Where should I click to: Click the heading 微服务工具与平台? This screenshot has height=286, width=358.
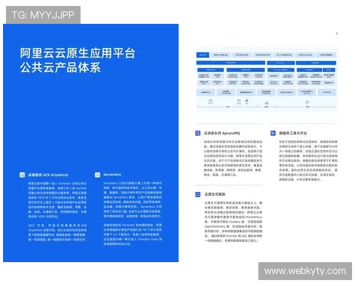[293, 133]
